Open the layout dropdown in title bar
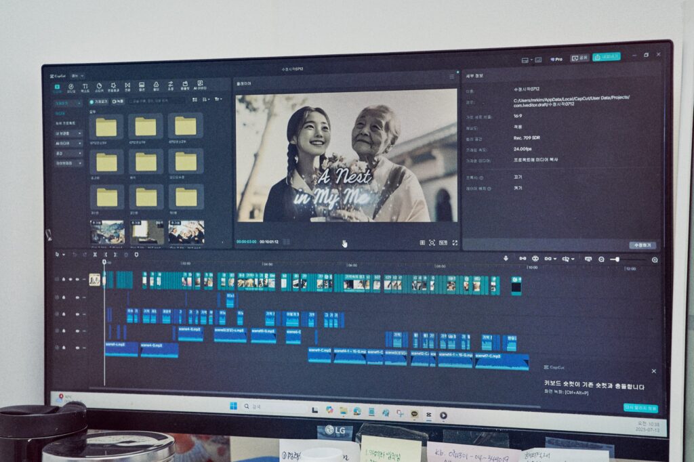This screenshot has width=694, height=462. pos(527,60)
